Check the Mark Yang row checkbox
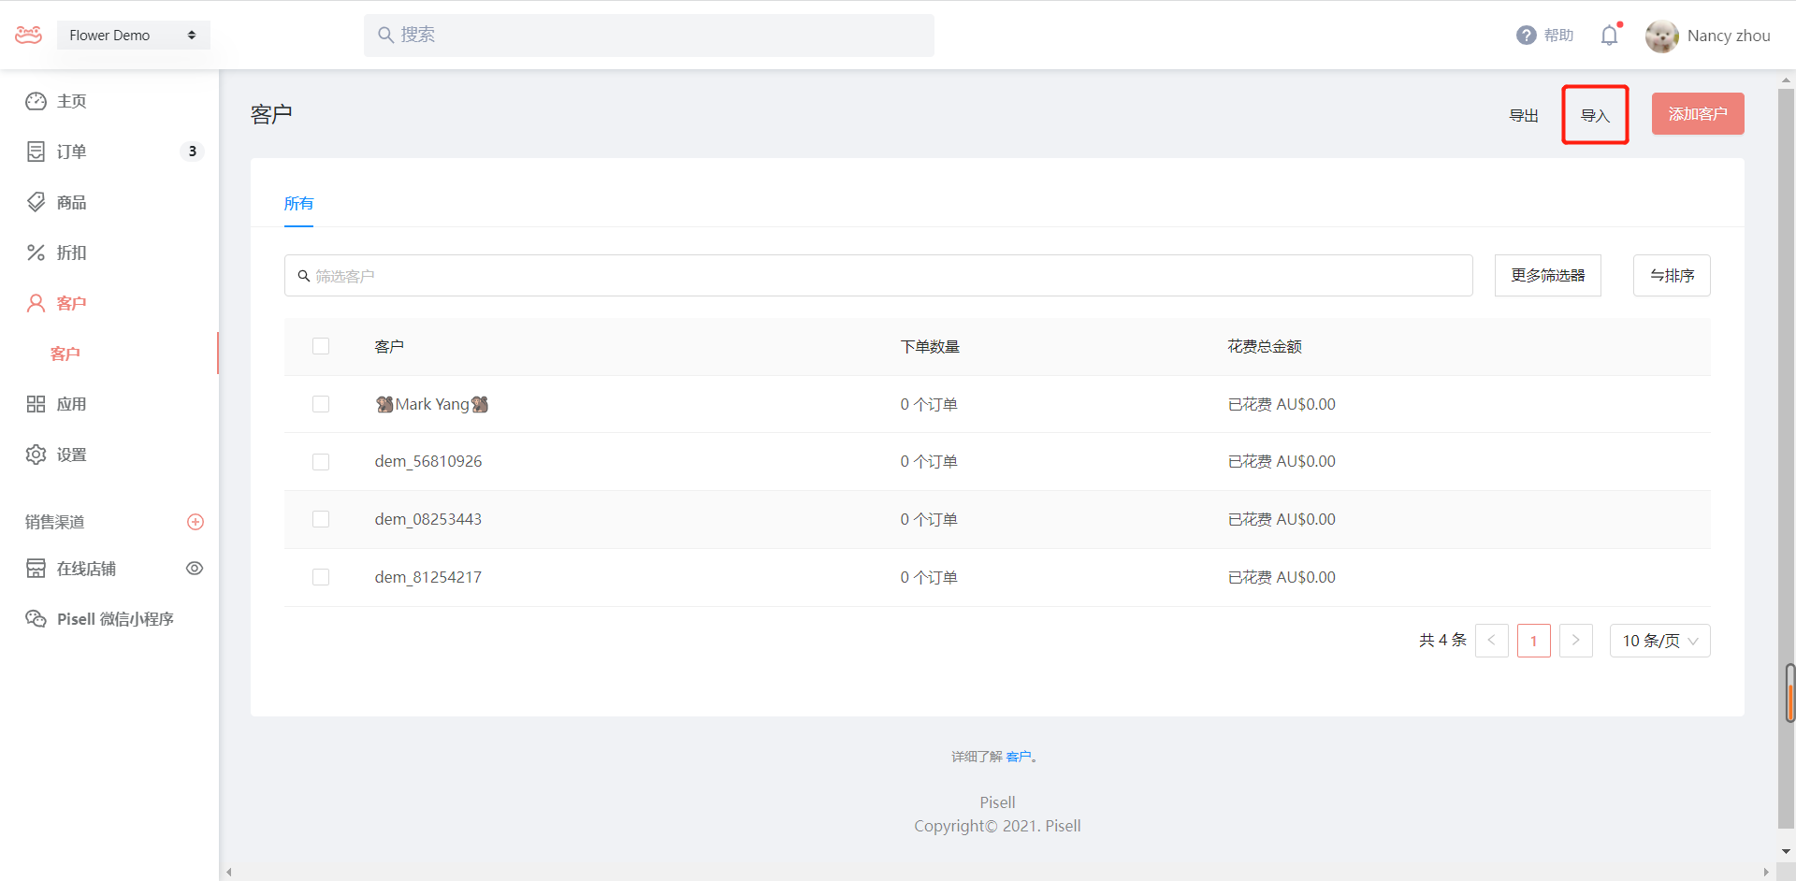The width and height of the screenshot is (1796, 881). [321, 404]
